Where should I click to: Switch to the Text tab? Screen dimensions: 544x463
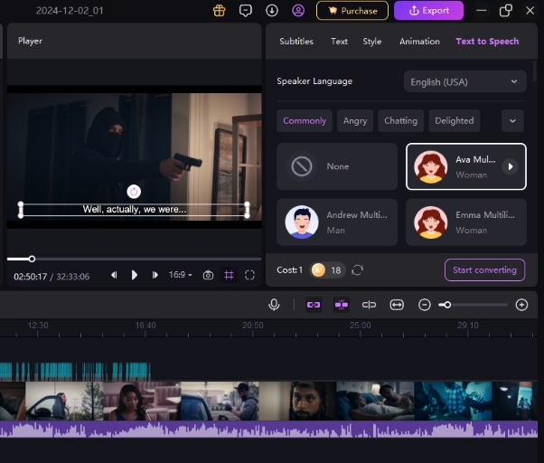pyautogui.click(x=339, y=42)
